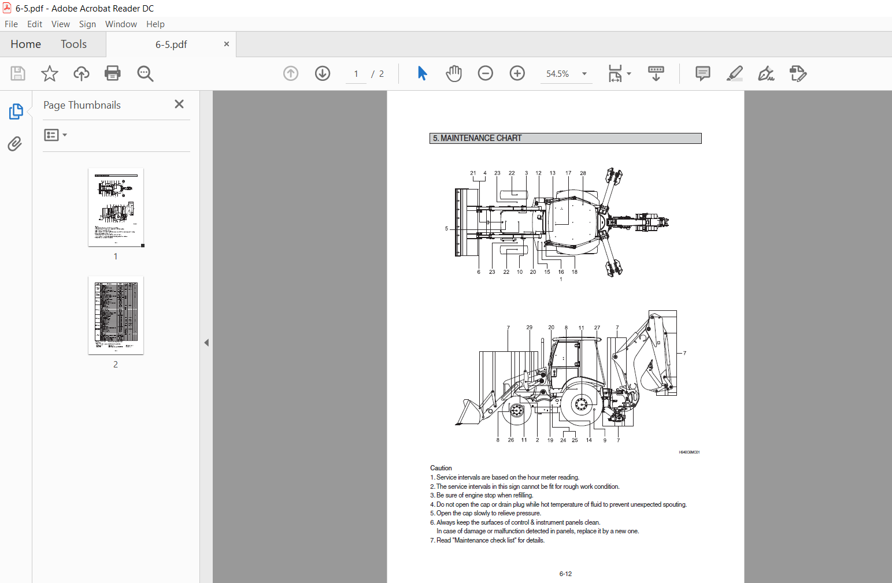Select the Highlight text tool
This screenshot has height=583, width=892.
(735, 73)
